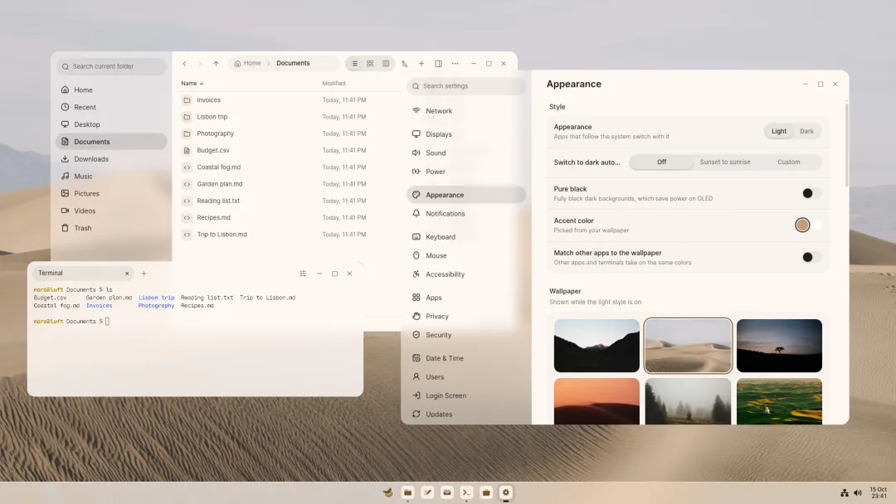Open the system clock showing 15 Oct
This screenshot has height=504, width=896.
[x=879, y=492]
